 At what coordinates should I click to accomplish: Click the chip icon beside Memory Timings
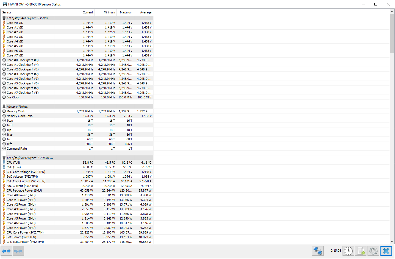[x=4, y=107]
